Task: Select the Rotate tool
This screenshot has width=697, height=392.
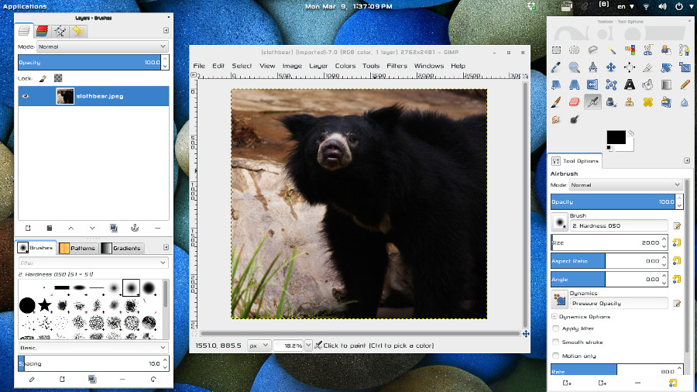Action: click(x=666, y=67)
